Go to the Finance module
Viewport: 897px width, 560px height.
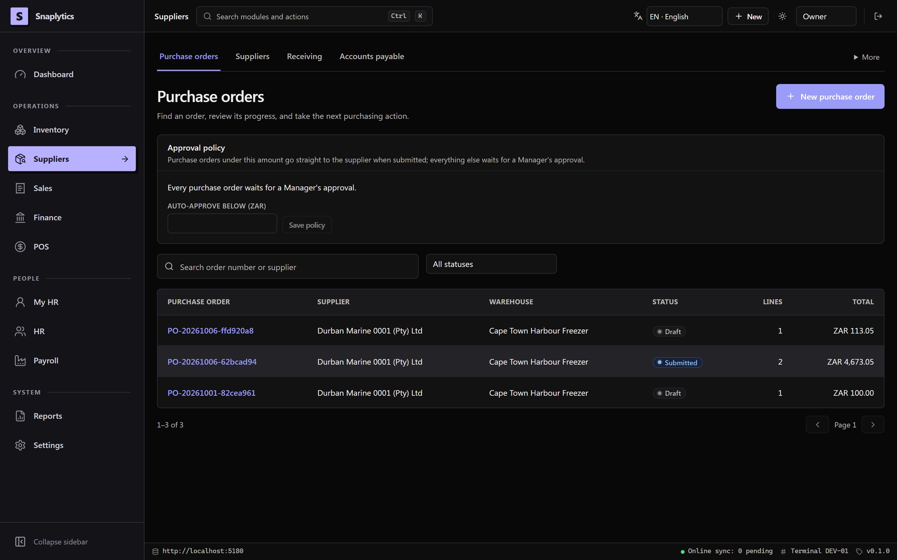(72, 217)
